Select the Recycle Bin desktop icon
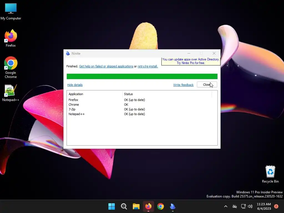Image resolution: width=284 pixels, height=213 pixels. point(270,174)
